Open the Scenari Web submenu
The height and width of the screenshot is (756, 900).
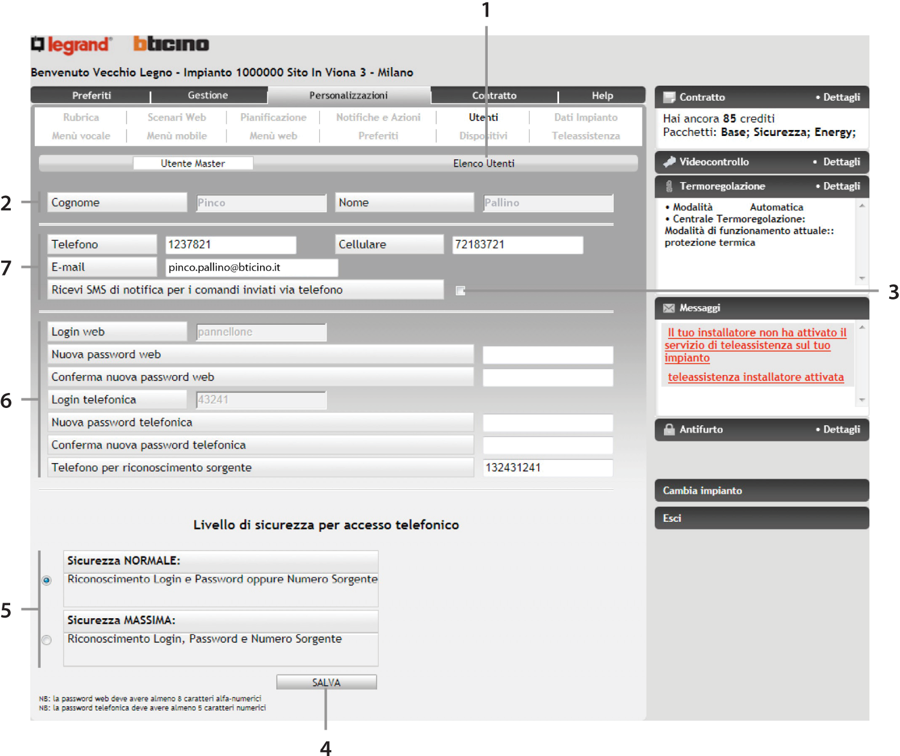[x=177, y=117]
